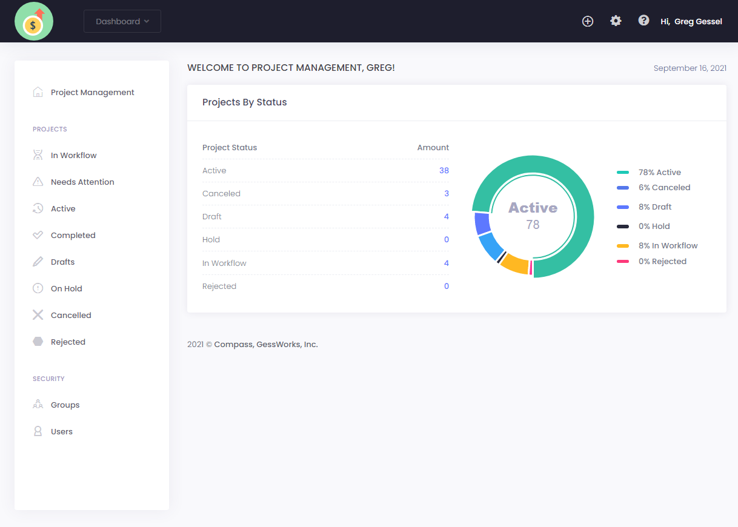
Task: Open the Active projects sidebar item
Action: click(63, 208)
